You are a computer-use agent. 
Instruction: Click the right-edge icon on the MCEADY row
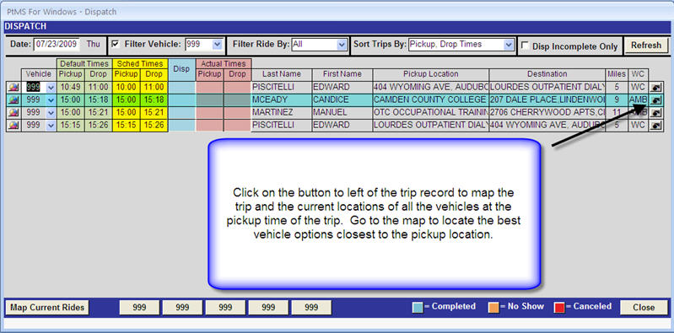click(x=655, y=100)
